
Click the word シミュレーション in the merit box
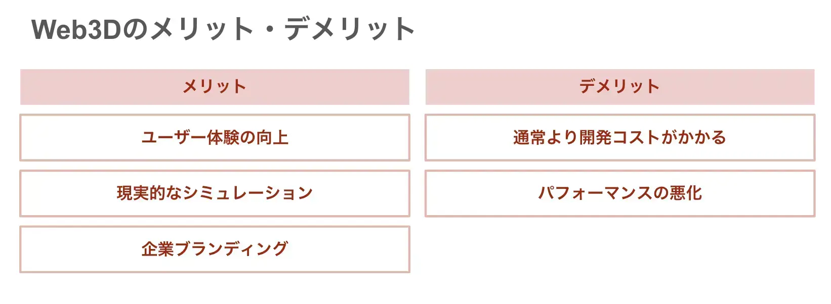248,193
